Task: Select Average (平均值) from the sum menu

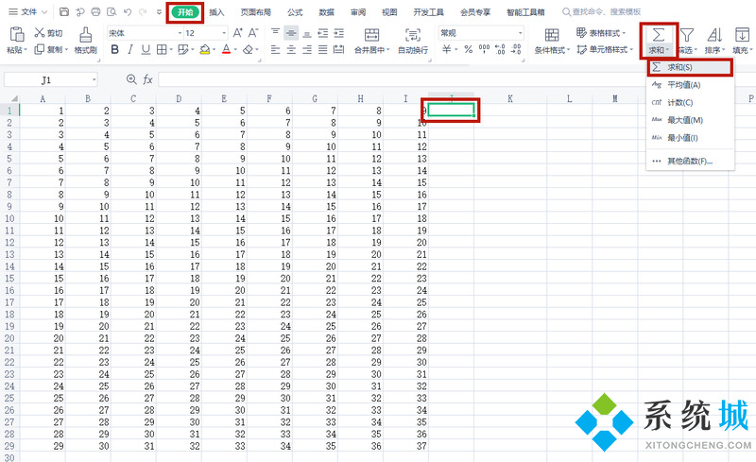Action: [683, 85]
